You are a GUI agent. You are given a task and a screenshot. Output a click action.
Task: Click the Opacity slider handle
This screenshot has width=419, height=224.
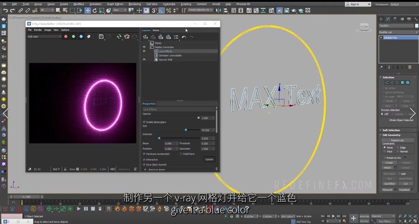pos(199,118)
